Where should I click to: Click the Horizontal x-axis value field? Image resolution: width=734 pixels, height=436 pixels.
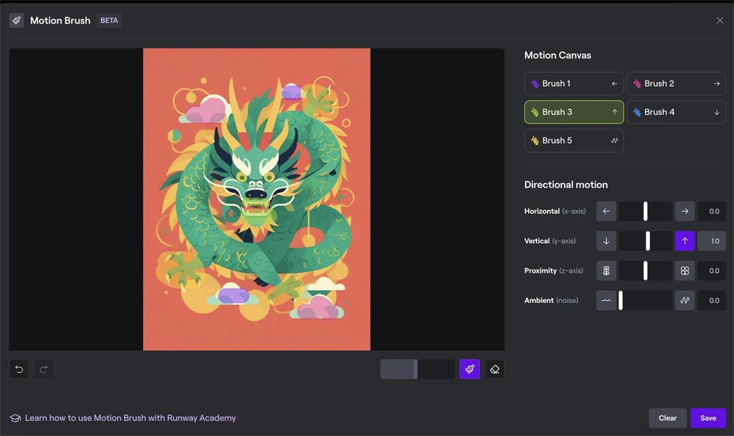pyautogui.click(x=711, y=211)
